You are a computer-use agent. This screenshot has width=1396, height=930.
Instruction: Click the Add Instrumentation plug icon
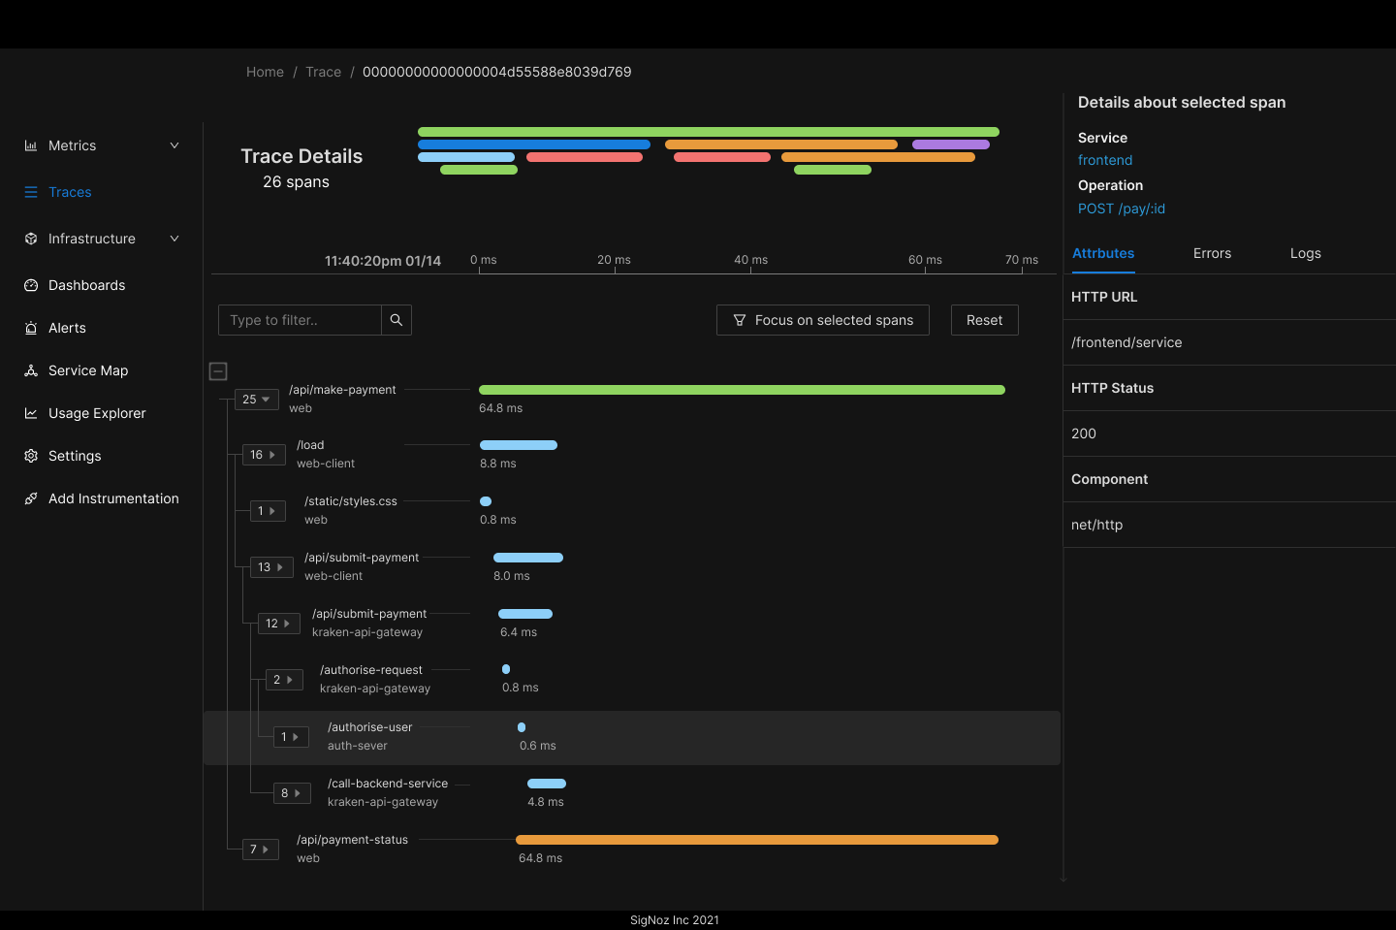click(x=31, y=498)
